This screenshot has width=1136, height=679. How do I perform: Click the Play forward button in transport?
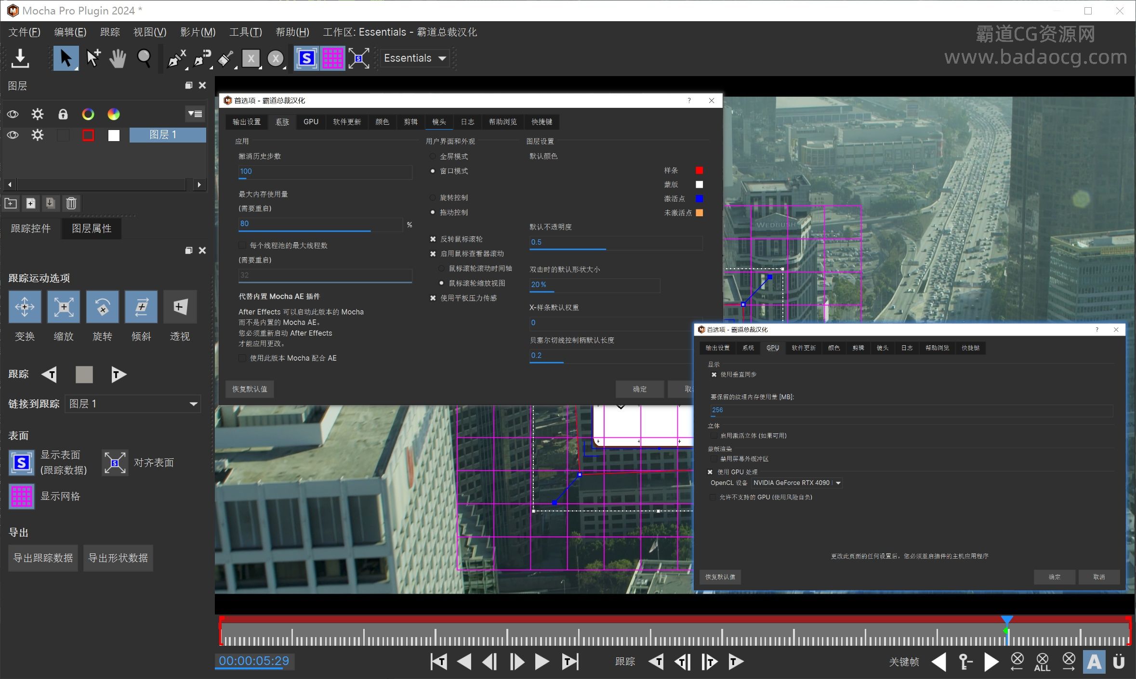pyautogui.click(x=542, y=662)
